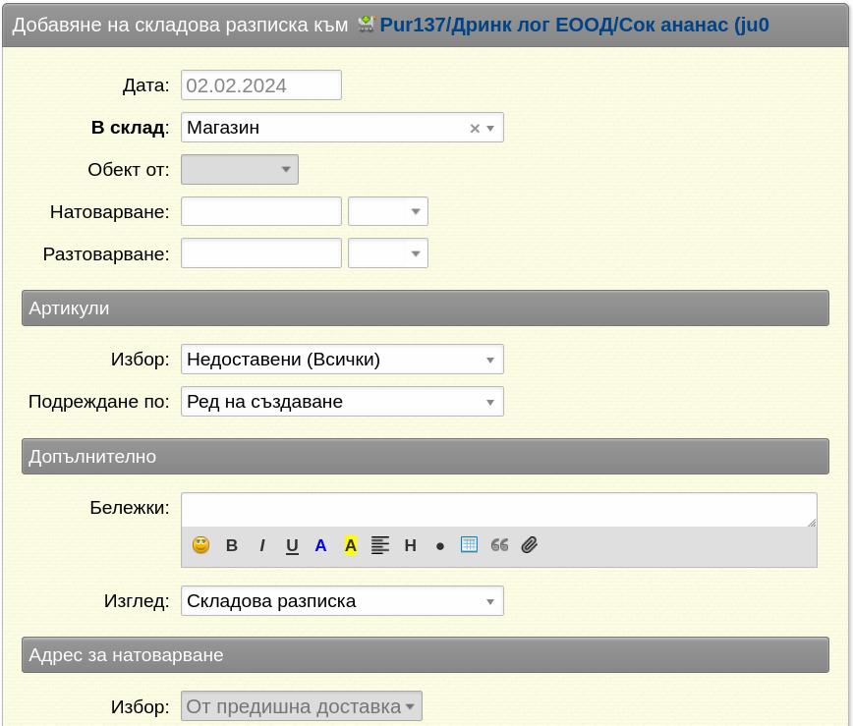Image resolution: width=853 pixels, height=726 pixels.
Task: Insert a heading with the H icon
Action: tap(410, 545)
